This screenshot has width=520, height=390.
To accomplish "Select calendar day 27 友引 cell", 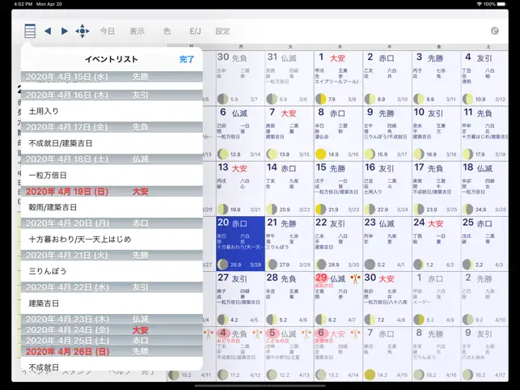I will point(240,299).
